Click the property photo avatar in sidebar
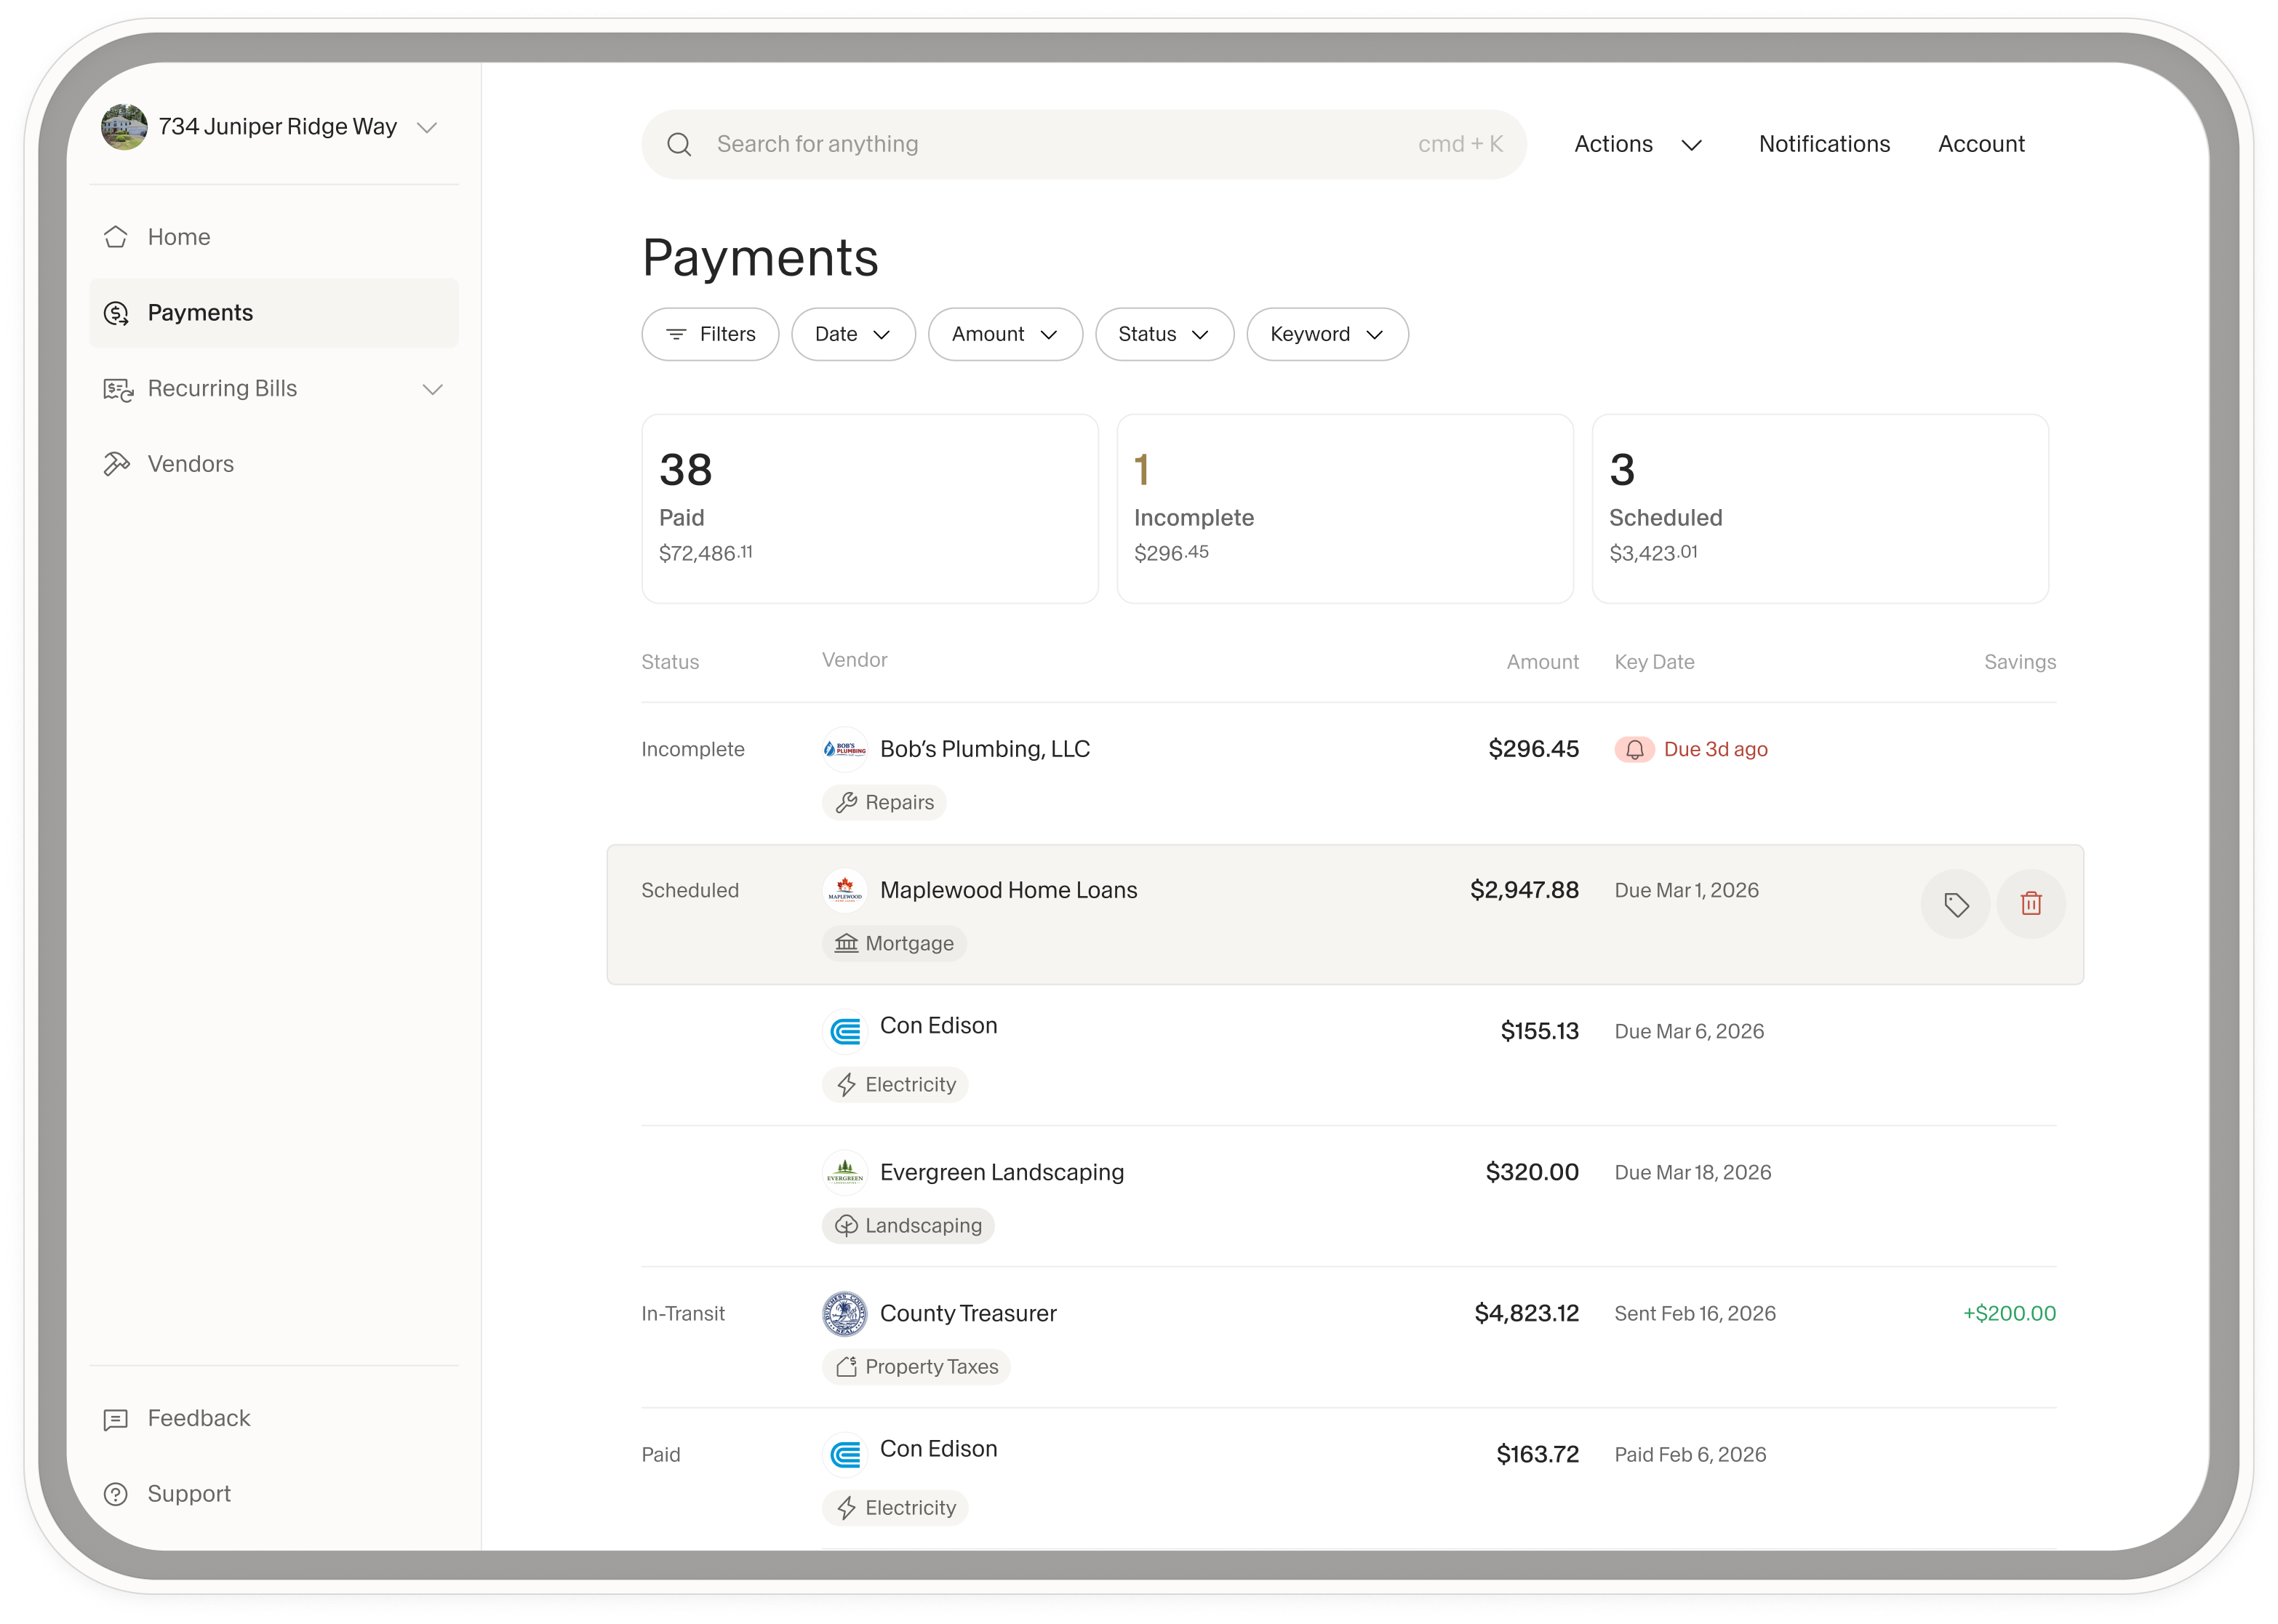Screen dimensions: 2278x1624 coord(124,127)
